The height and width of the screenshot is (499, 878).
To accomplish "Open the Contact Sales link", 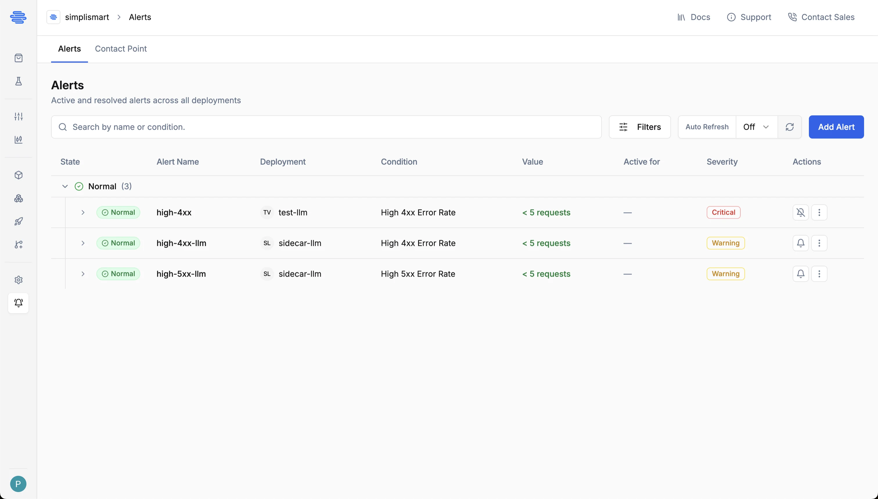I will [x=821, y=17].
